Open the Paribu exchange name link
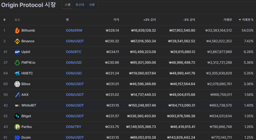 click(27, 127)
